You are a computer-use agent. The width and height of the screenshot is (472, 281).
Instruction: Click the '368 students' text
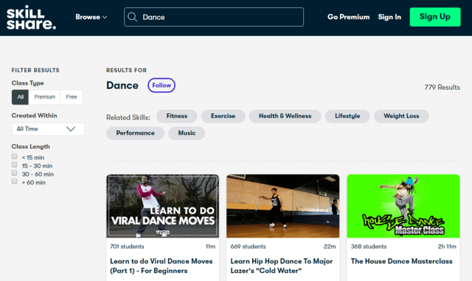(369, 246)
